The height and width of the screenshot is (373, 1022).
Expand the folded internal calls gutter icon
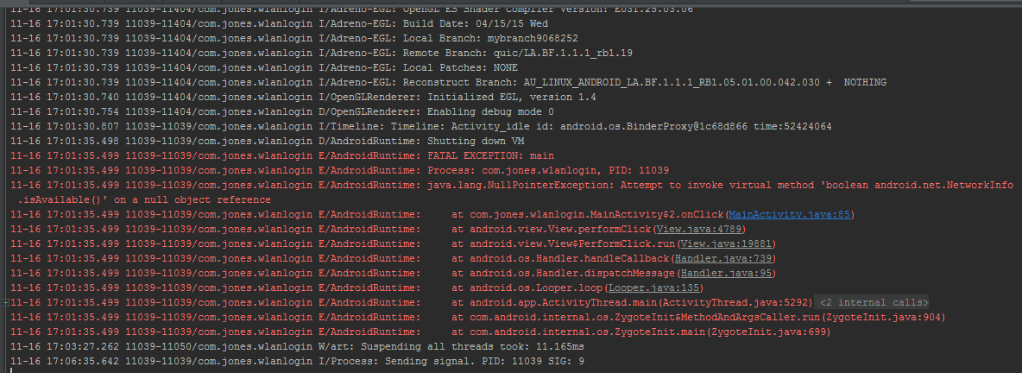click(5, 302)
